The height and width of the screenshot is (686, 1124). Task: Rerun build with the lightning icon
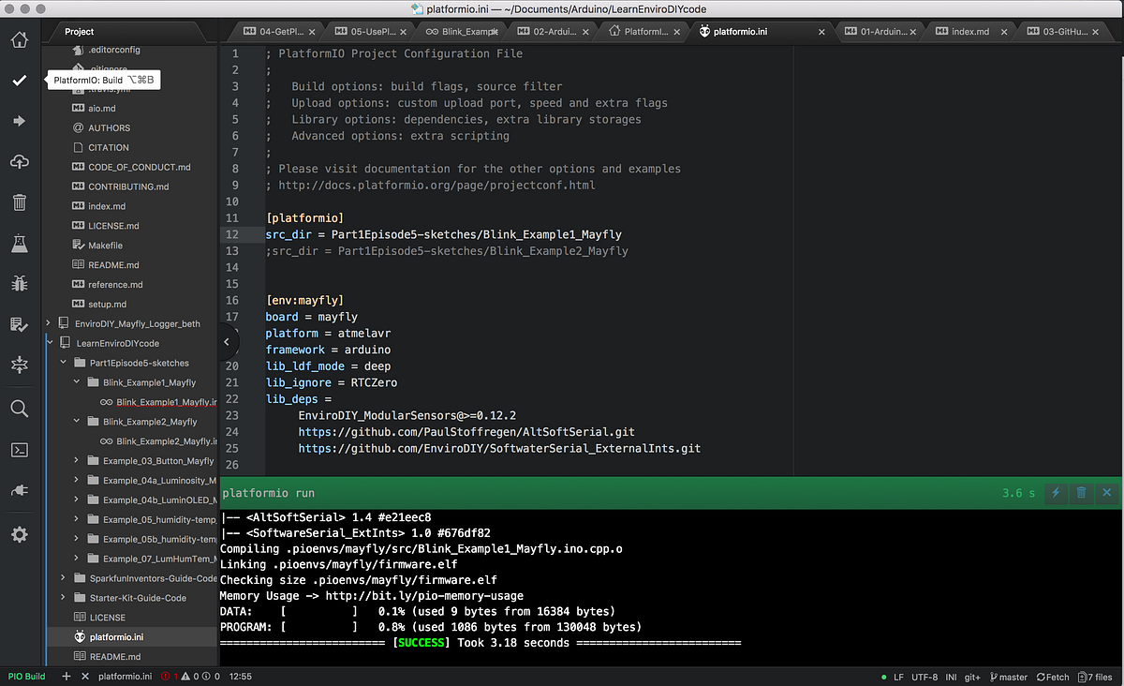(1056, 492)
